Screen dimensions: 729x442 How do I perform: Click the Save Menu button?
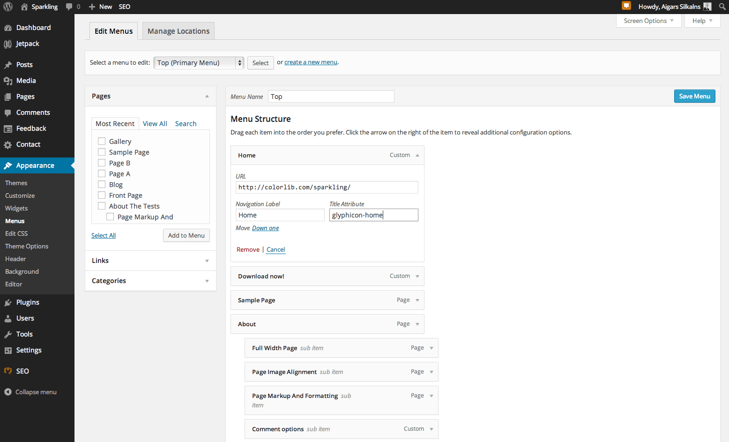pyautogui.click(x=695, y=96)
